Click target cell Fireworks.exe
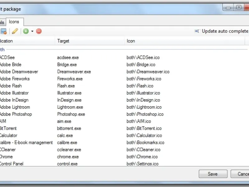 pyautogui.click(x=70, y=79)
